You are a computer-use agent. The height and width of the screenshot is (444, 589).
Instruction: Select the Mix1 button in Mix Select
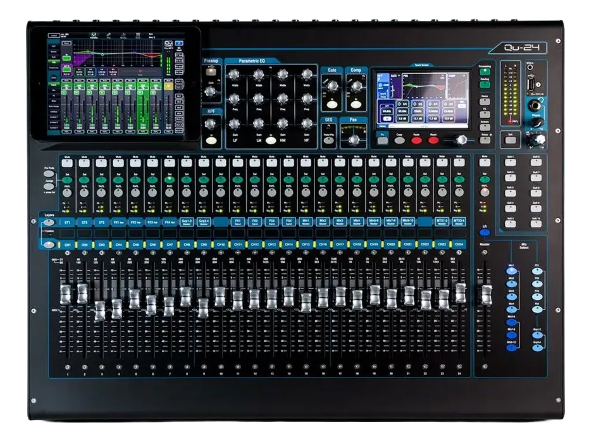click(x=511, y=271)
